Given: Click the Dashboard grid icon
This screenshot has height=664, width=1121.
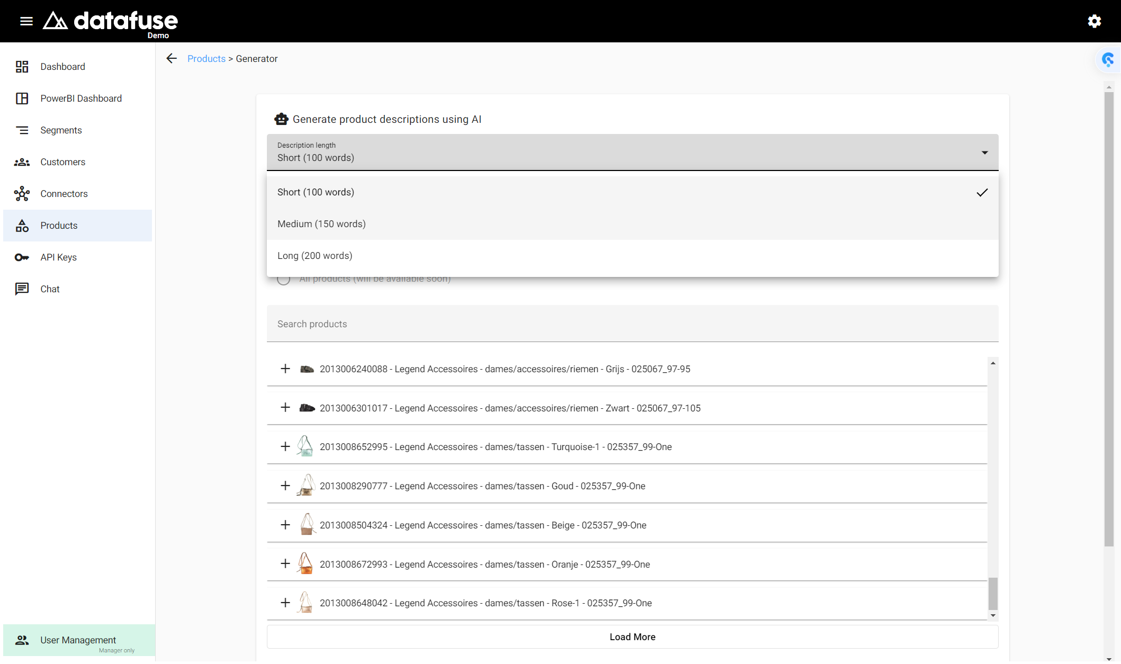Looking at the screenshot, I should [22, 67].
